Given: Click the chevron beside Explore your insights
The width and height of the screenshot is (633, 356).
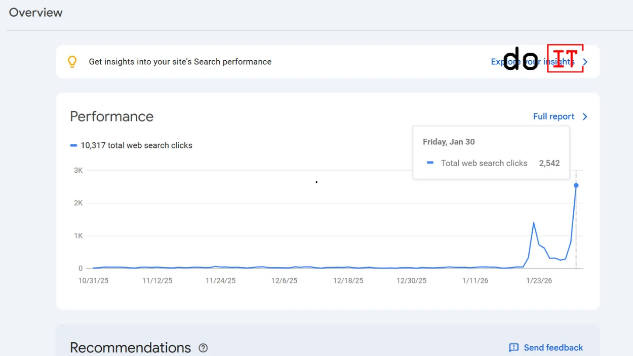Looking at the screenshot, I should point(585,62).
